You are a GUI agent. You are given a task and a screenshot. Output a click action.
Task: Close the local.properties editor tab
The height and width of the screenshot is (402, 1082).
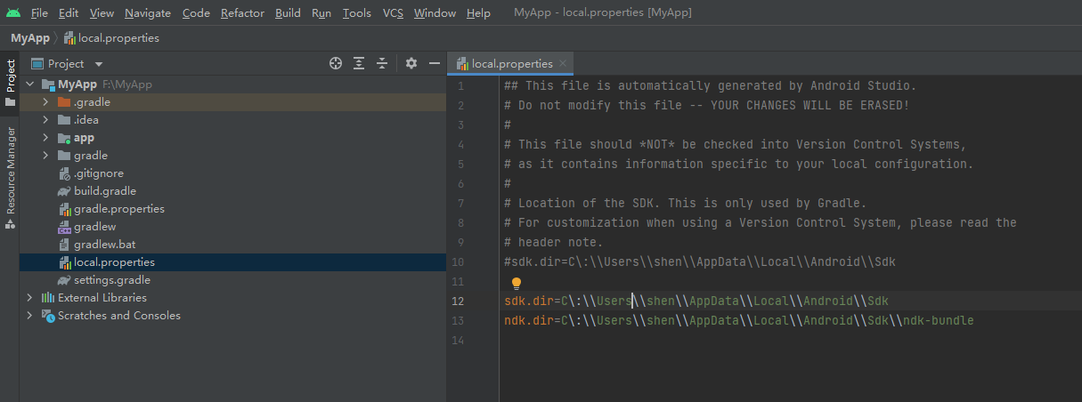(x=563, y=64)
